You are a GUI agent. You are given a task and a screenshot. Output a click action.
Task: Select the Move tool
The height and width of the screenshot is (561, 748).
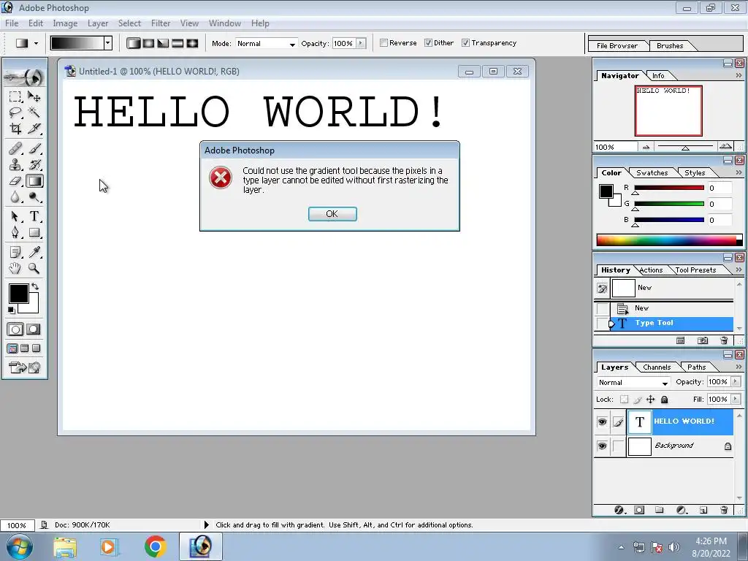click(34, 97)
